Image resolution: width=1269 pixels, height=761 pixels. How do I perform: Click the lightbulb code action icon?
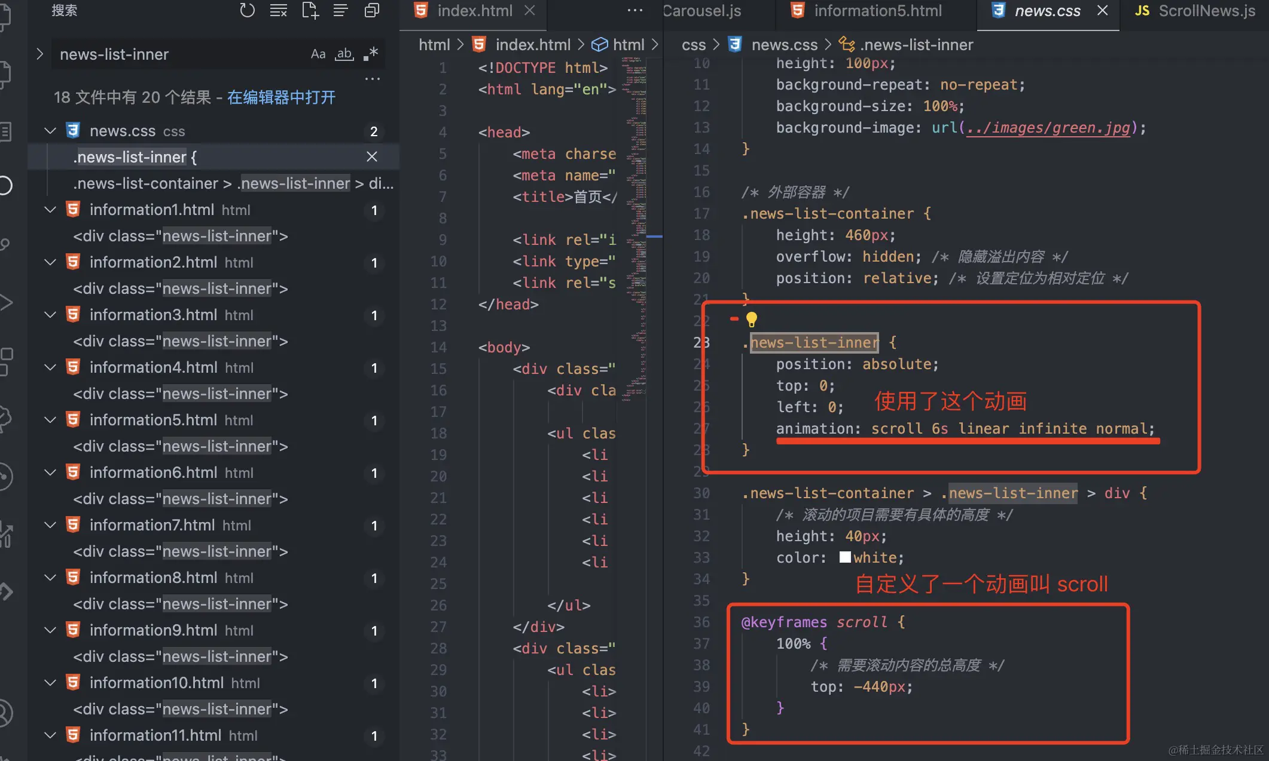tap(752, 320)
